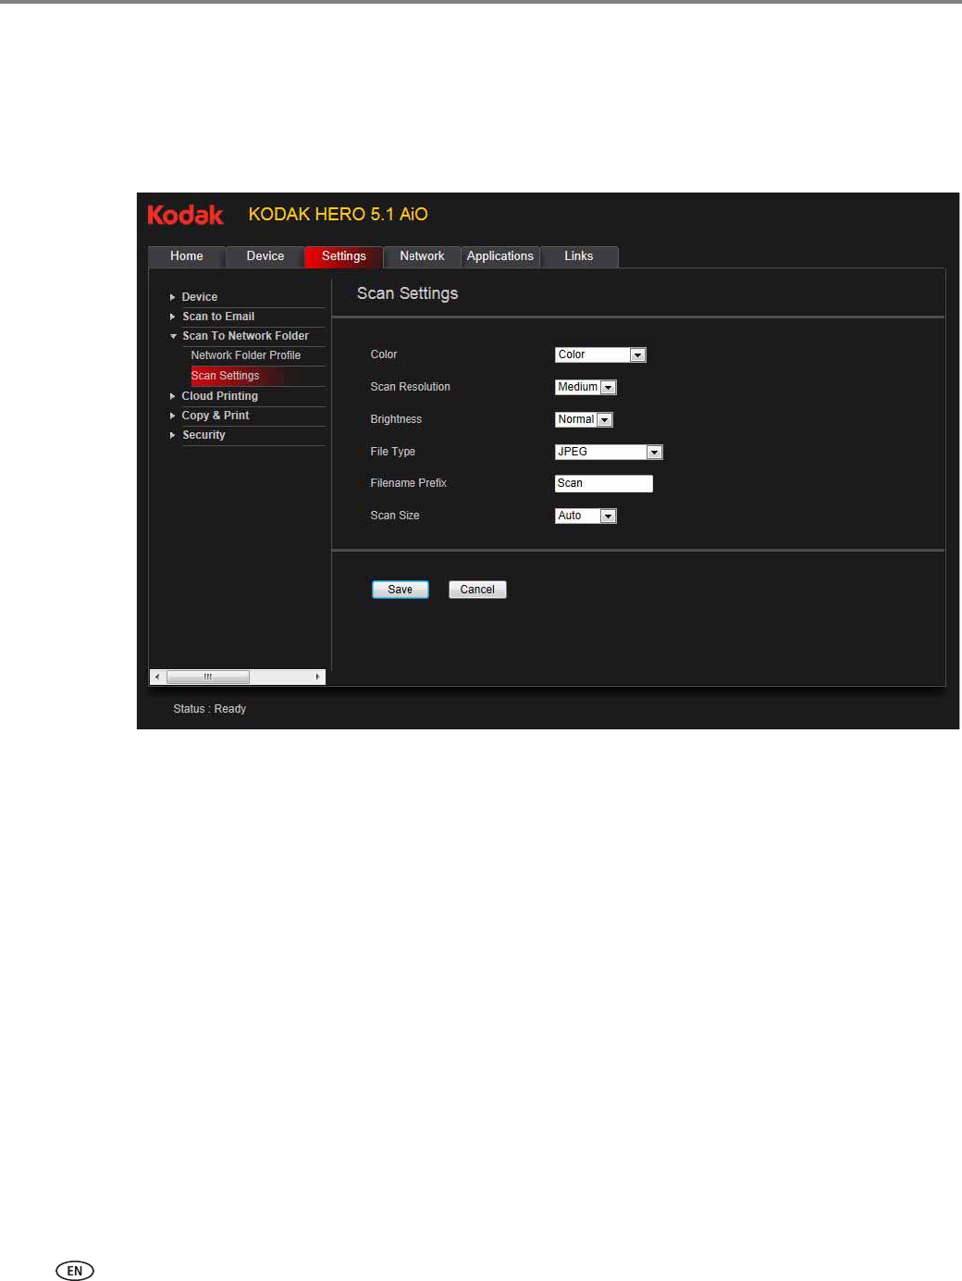The width and height of the screenshot is (962, 1281).
Task: Open Network Folder Profile page
Action: (x=246, y=355)
